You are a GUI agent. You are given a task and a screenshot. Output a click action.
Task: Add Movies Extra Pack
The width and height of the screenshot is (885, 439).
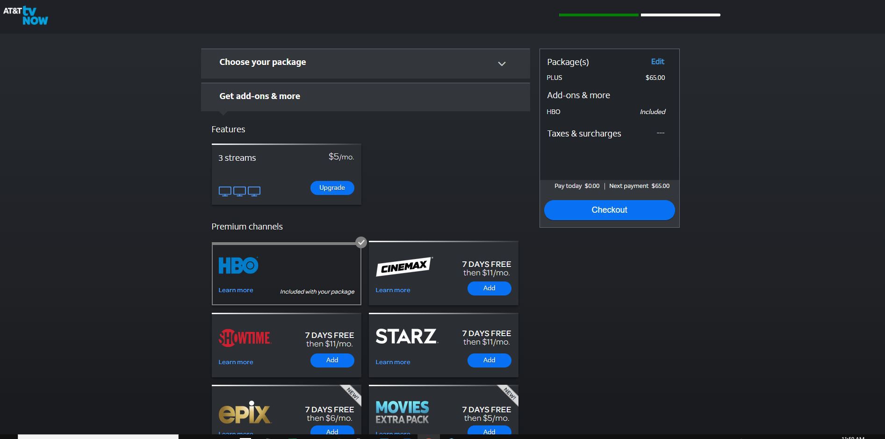[489, 431]
